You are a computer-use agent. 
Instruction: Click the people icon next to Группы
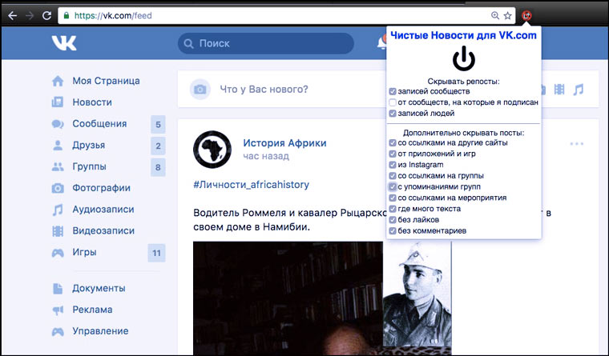pos(58,166)
